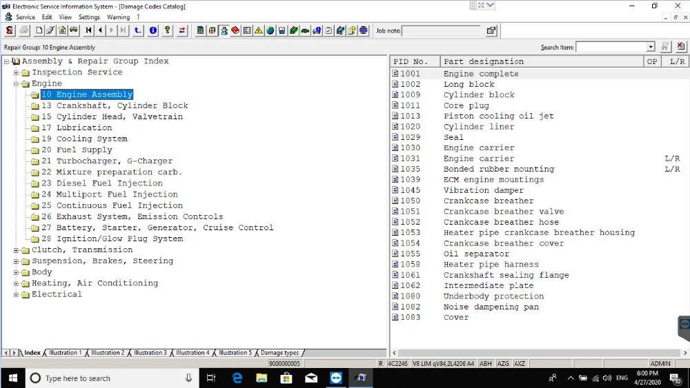Screen dimensions: 690x388
Task: Expand the Heating, Air Conditioning node
Action: click(x=17, y=283)
